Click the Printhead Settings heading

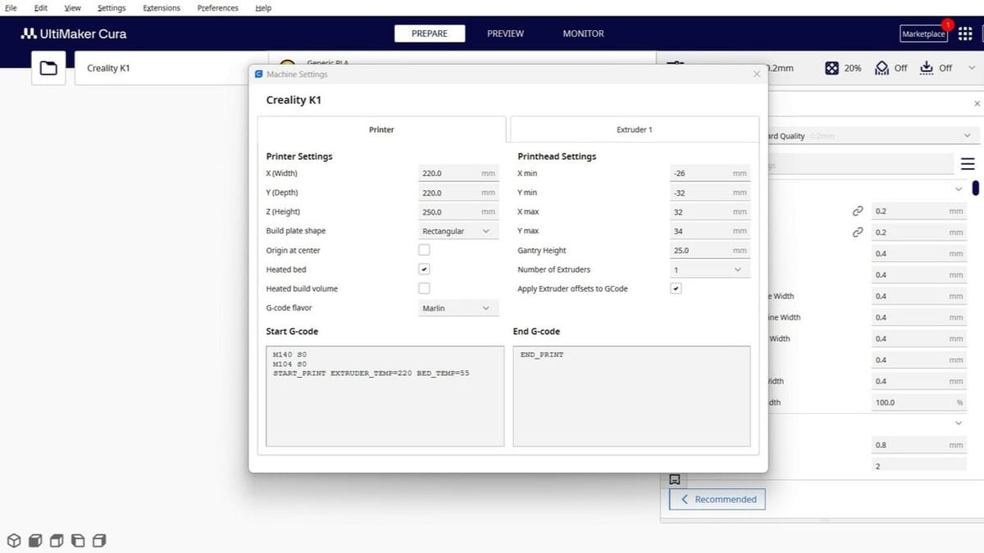pyautogui.click(x=557, y=156)
